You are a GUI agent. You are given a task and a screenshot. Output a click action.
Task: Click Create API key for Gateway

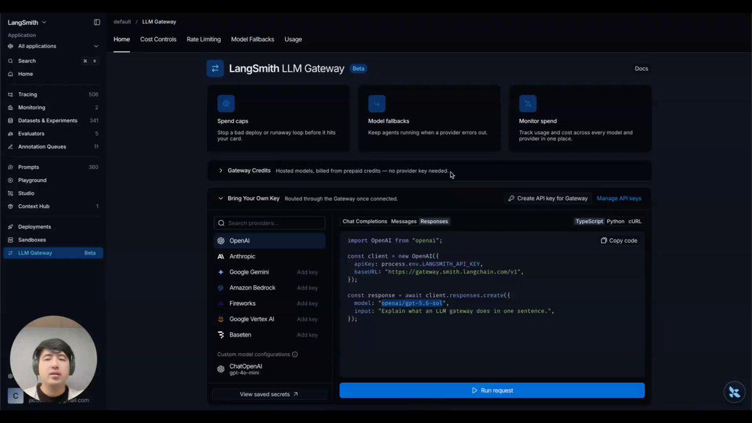(548, 199)
